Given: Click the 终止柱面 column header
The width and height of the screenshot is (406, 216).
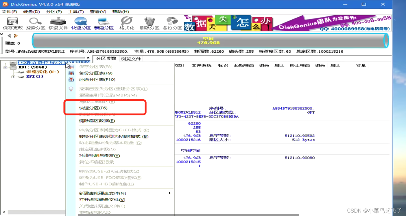Looking at the screenshot, I should tap(300, 65).
